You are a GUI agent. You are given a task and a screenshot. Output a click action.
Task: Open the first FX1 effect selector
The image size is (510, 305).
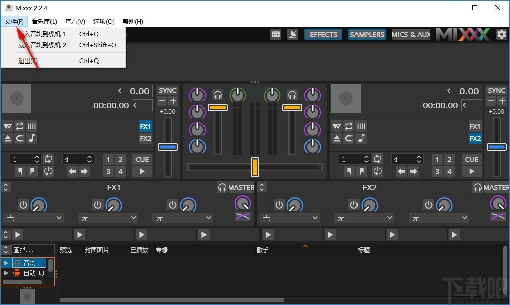click(33, 218)
